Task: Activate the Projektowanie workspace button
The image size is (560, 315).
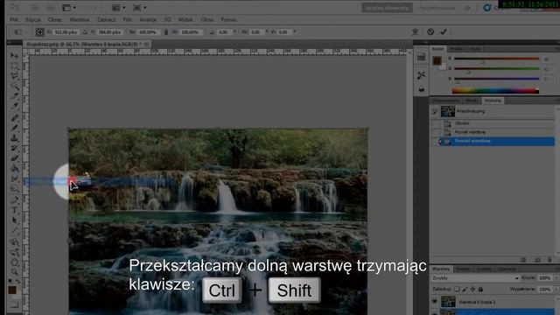Action: (x=437, y=8)
